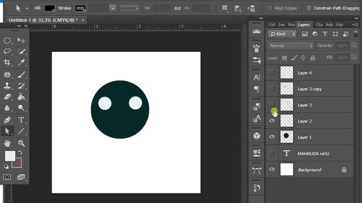This screenshot has width=362, height=203.
Task: Collapse the tools panel arrows
Action: click(x=19, y=26)
